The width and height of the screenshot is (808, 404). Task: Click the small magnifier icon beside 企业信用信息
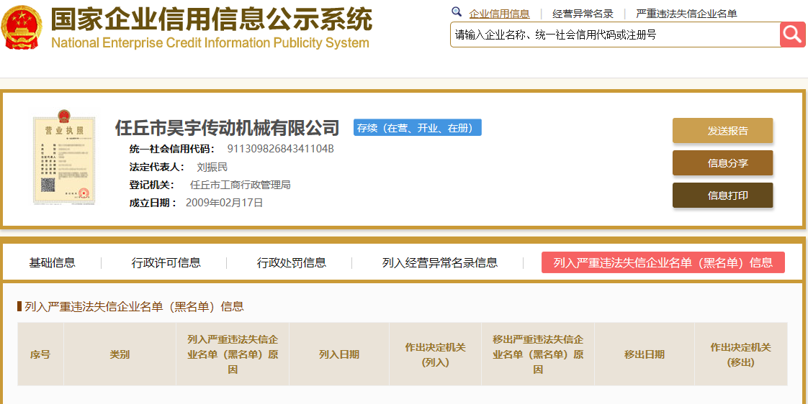(x=457, y=12)
